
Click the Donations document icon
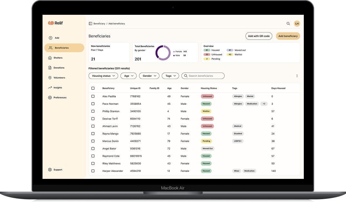click(x=50, y=67)
